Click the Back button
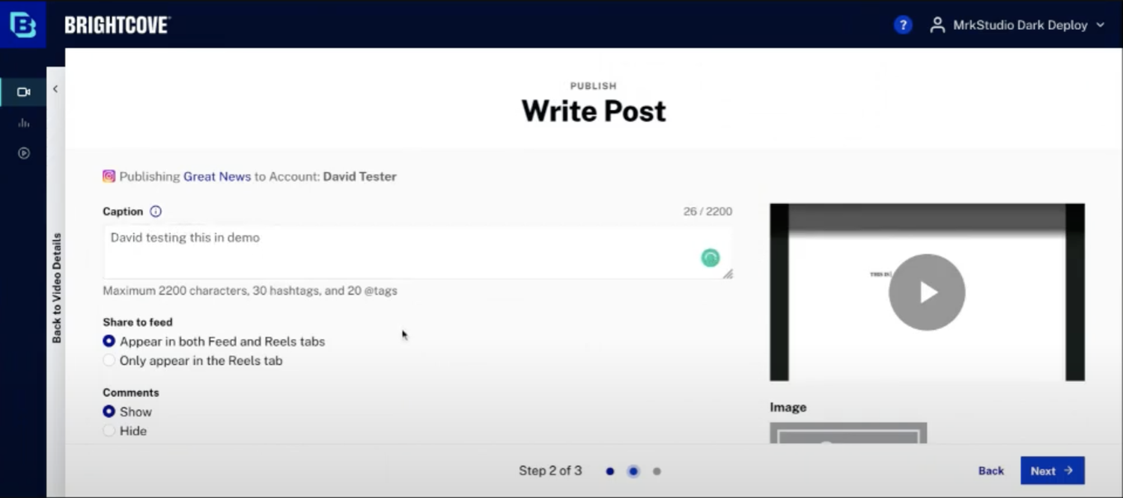1123x498 pixels. [x=990, y=471]
